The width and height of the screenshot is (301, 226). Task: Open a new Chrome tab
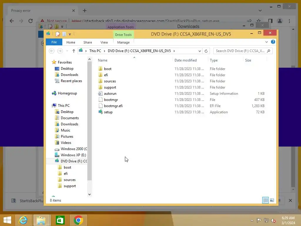(85, 11)
